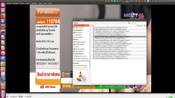Image resolution: width=175 pixels, height=98 pixels.
Task: Click the Stop playback button
Action: [14, 97]
